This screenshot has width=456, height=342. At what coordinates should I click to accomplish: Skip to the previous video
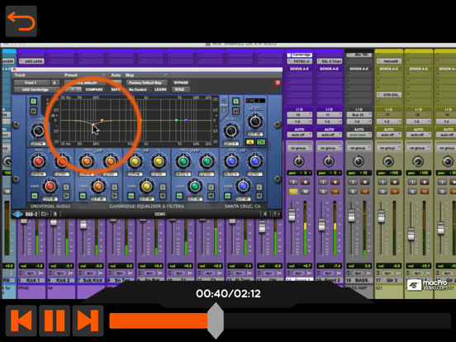pos(21,321)
